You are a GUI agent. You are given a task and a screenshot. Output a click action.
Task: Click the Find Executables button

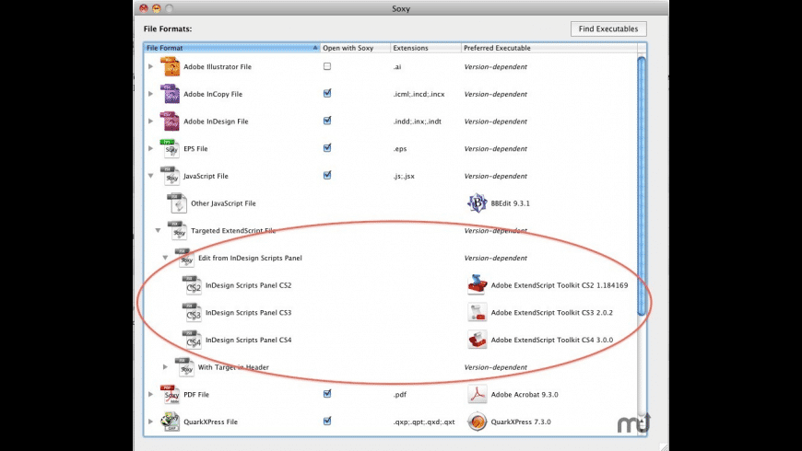[608, 29]
